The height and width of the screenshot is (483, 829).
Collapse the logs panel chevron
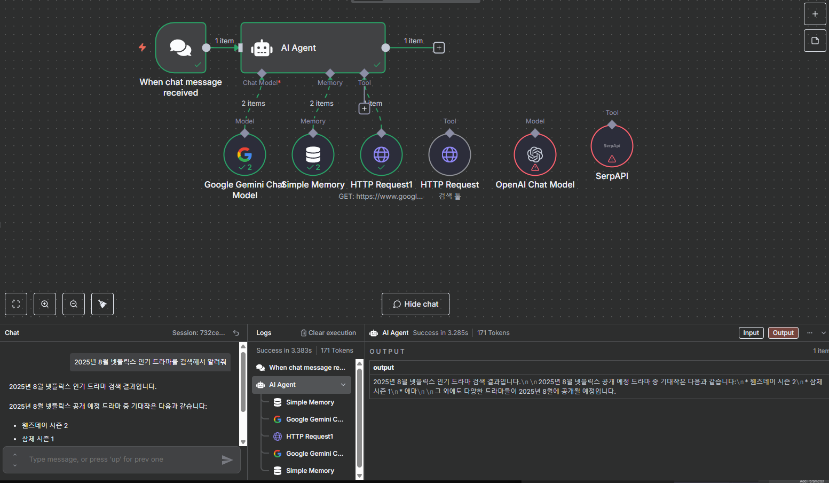[824, 333]
